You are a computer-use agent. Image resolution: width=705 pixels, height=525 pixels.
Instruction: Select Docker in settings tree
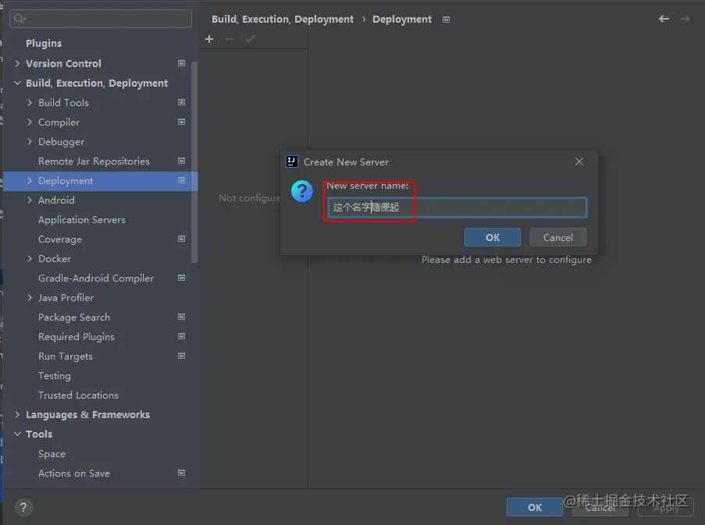(55, 259)
